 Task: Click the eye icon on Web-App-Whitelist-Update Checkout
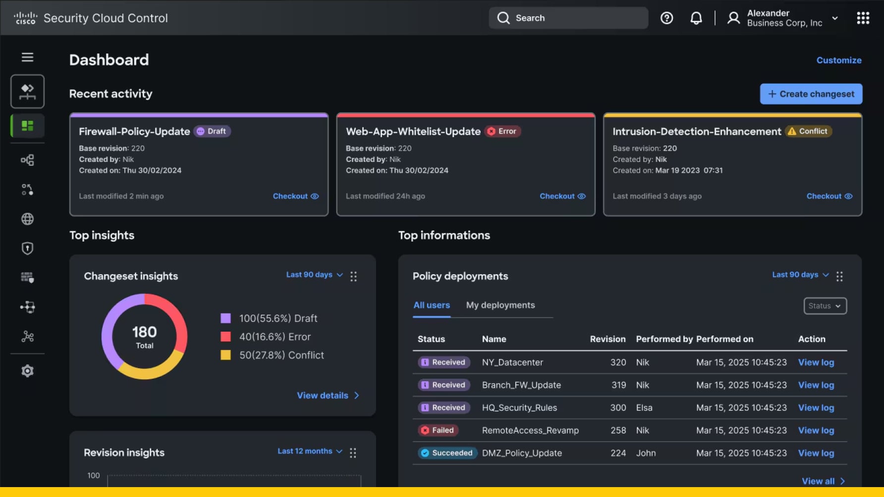pyautogui.click(x=582, y=197)
